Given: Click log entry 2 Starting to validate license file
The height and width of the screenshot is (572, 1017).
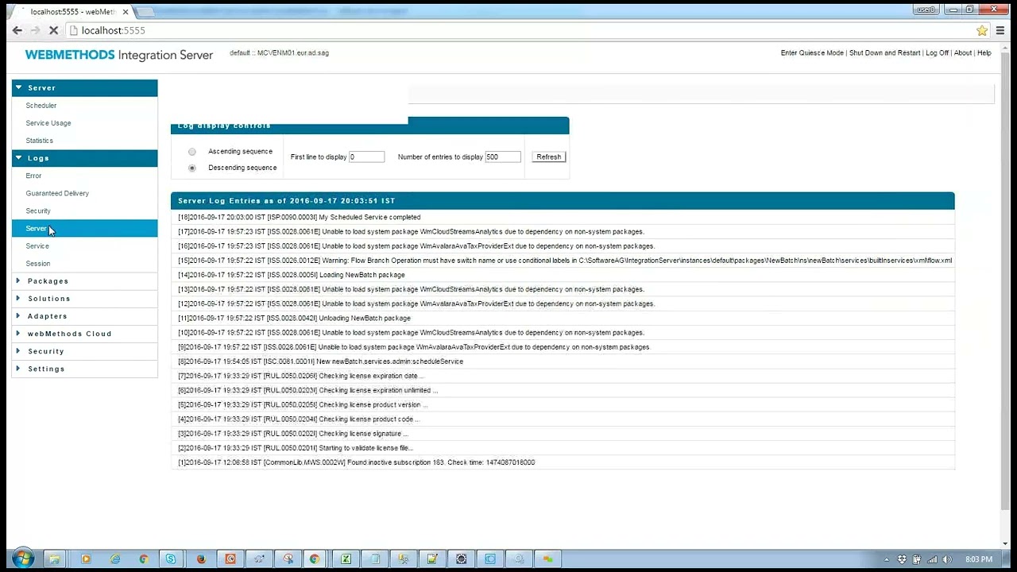Looking at the screenshot, I should pos(563,448).
